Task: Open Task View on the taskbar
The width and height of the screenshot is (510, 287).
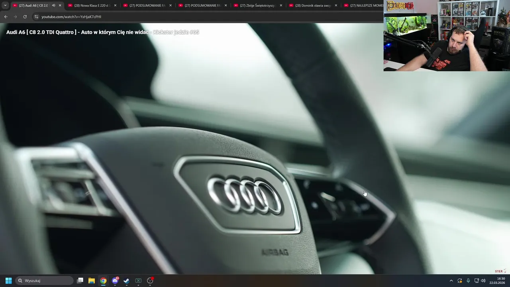Action: pos(80,281)
